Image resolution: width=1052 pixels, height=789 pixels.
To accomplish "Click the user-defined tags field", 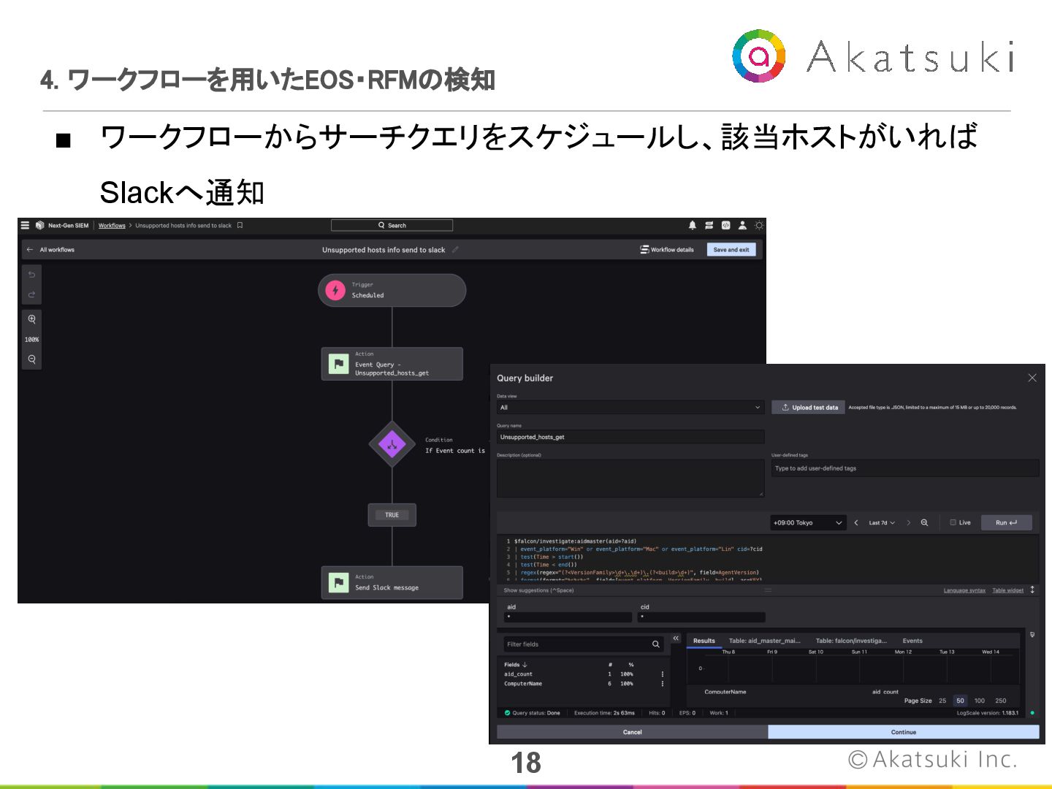I will tap(905, 468).
